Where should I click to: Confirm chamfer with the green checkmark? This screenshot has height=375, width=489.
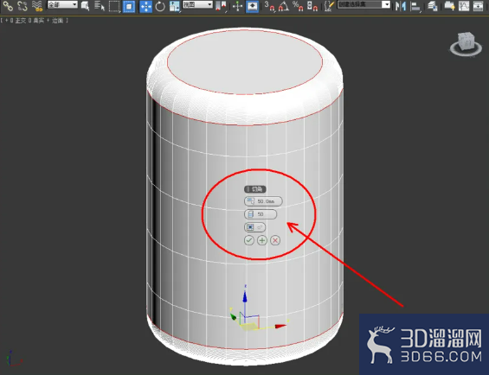pyautogui.click(x=249, y=240)
